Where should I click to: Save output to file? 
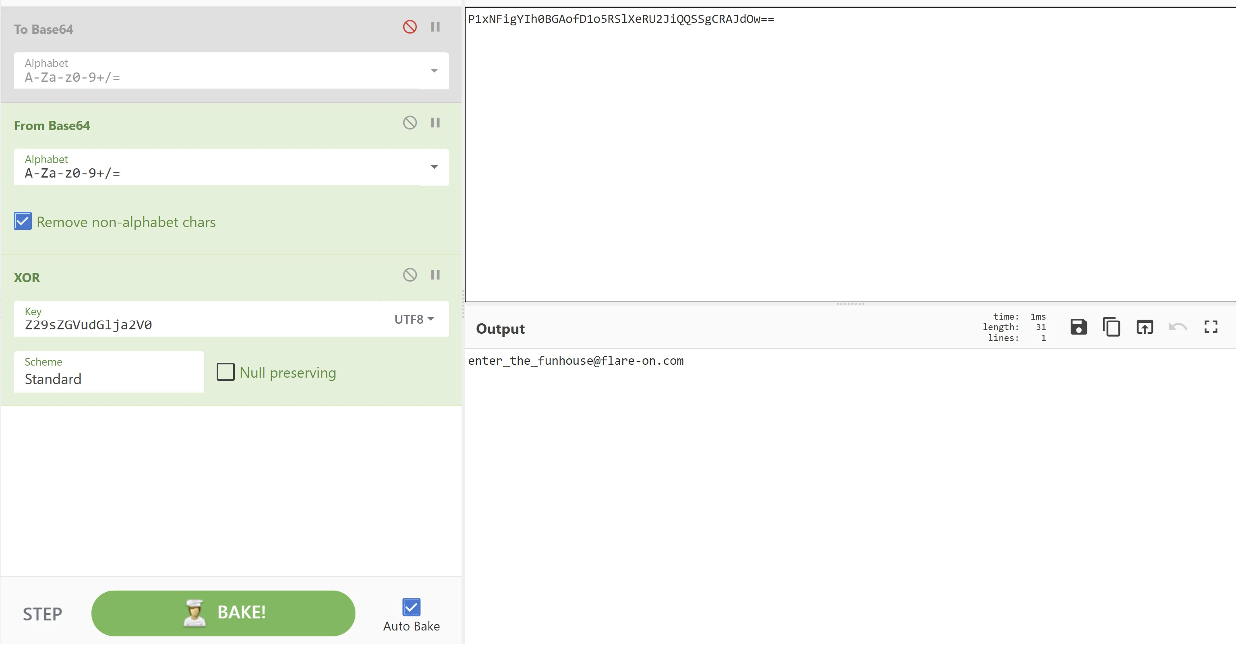[1079, 327]
